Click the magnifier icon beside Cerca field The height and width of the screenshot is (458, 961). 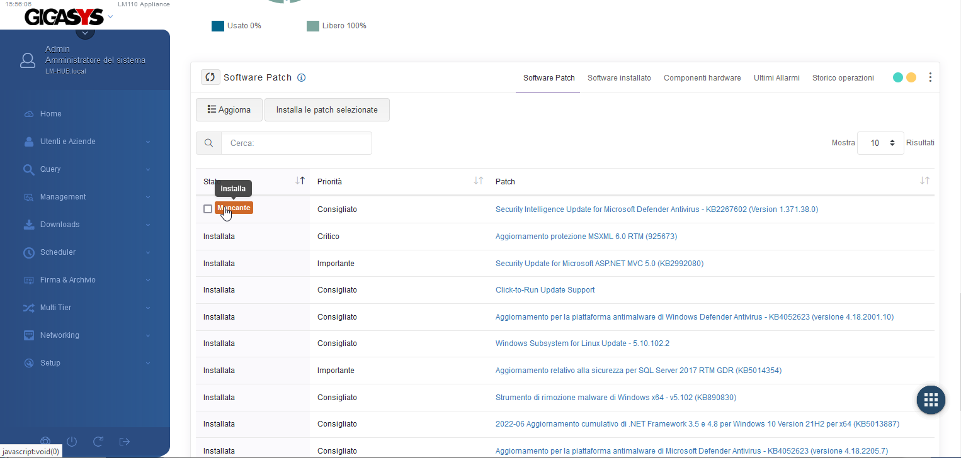tap(208, 143)
